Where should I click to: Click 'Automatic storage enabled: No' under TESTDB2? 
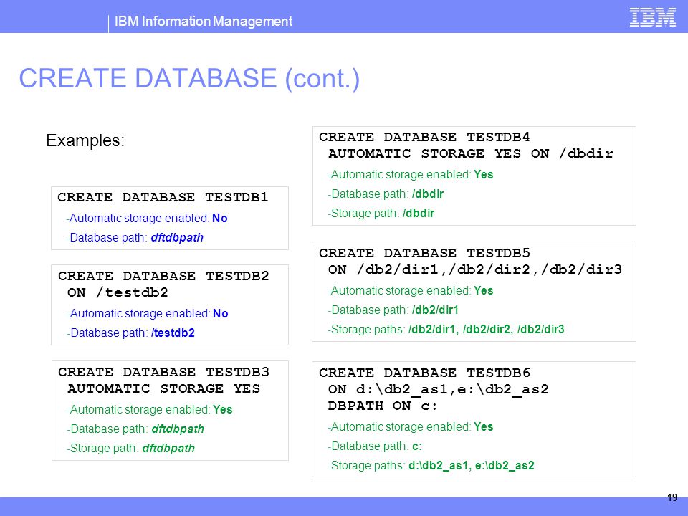[x=148, y=313]
